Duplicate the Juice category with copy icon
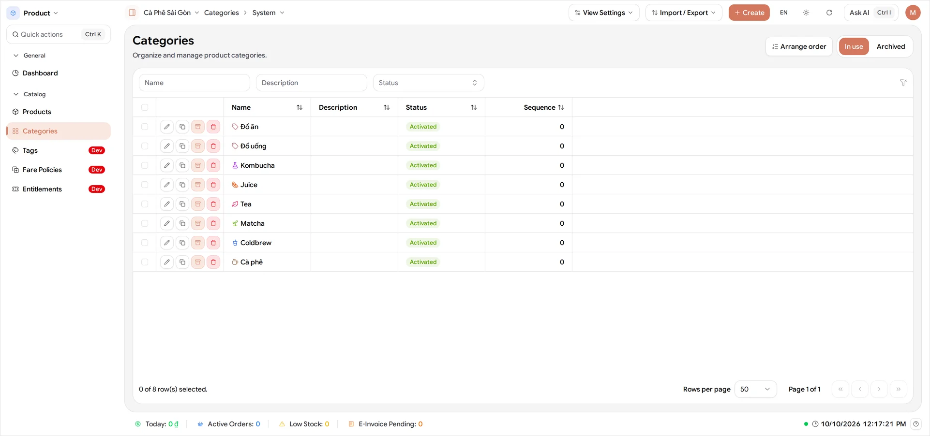 click(182, 185)
